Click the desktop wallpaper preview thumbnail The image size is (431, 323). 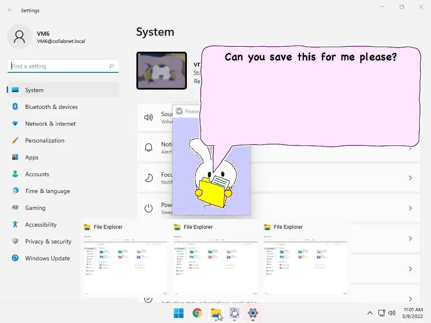click(162, 71)
